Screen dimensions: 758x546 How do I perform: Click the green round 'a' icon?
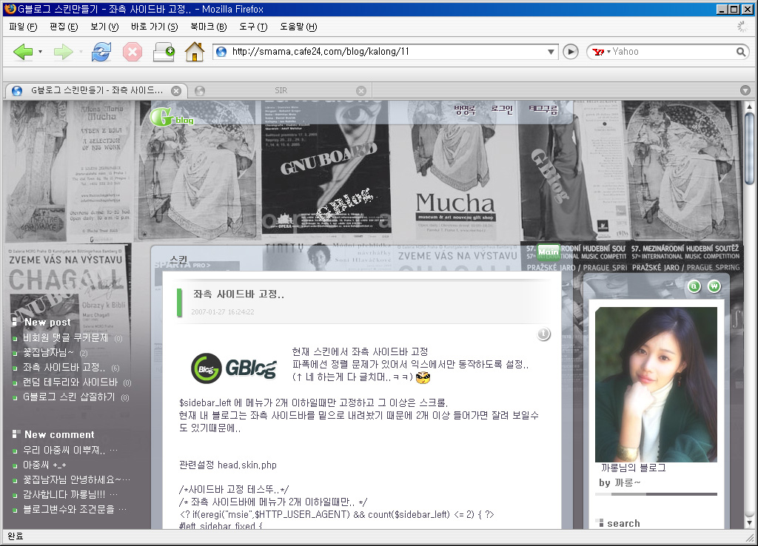coord(694,286)
